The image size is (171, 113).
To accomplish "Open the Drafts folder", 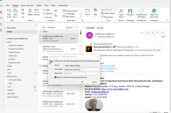I will [x=9, y=66].
